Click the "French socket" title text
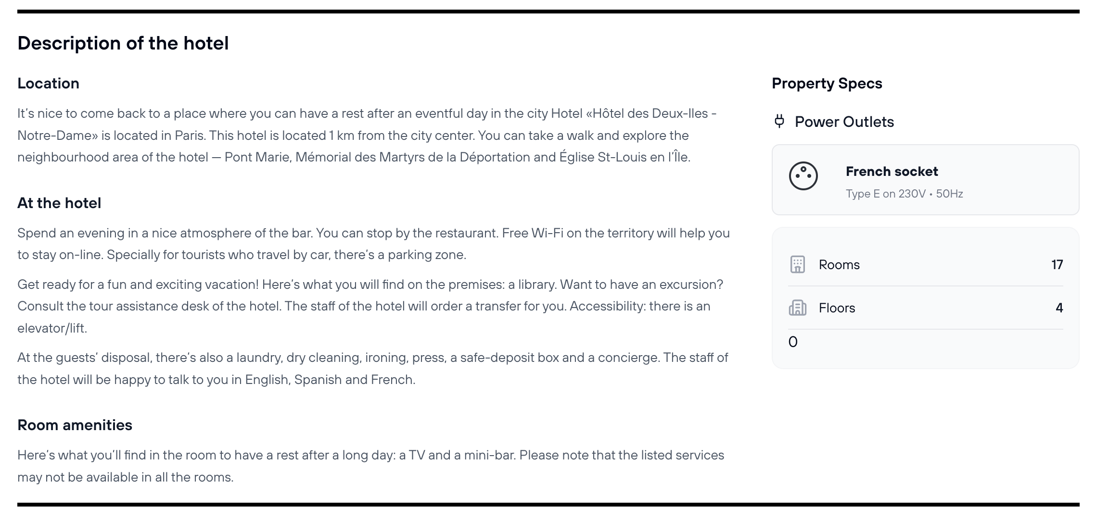 [892, 172]
